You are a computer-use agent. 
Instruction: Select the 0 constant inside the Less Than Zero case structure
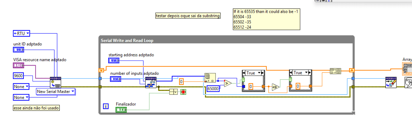click(x=298, y=86)
